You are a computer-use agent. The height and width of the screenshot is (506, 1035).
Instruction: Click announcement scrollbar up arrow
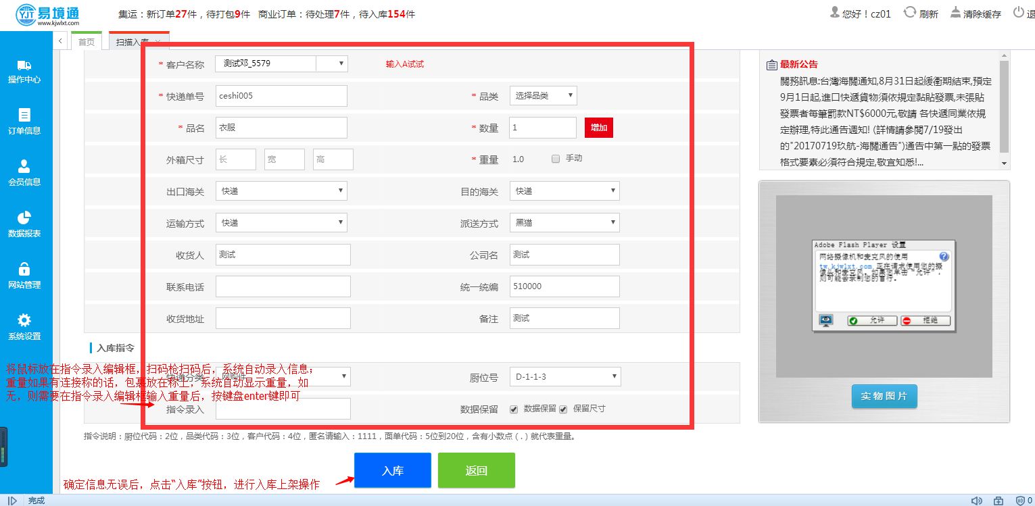point(1004,55)
